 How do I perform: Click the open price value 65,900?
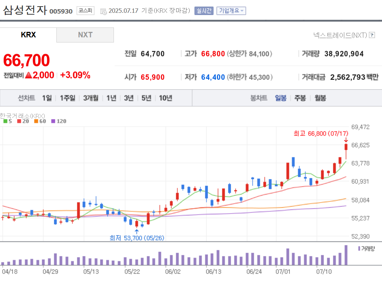[x=152, y=77]
